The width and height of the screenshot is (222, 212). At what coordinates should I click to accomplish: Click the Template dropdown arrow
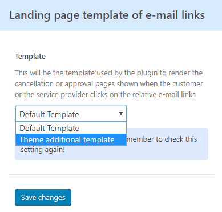[120, 114]
